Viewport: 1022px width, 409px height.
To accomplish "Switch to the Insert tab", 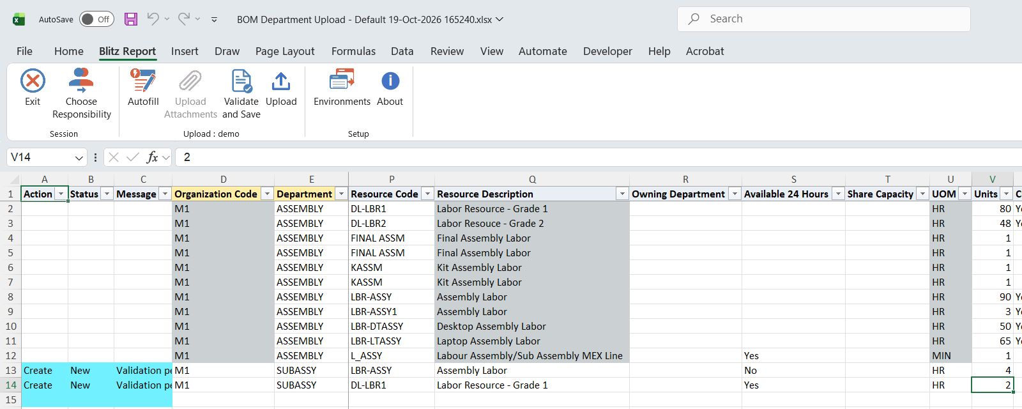I will pyautogui.click(x=185, y=51).
